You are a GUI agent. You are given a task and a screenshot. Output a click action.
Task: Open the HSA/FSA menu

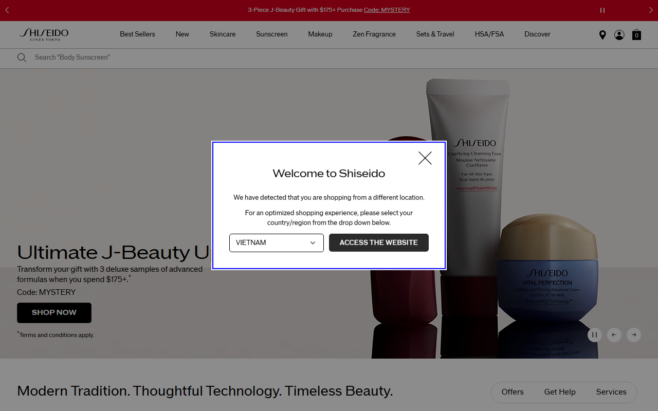[x=489, y=34]
